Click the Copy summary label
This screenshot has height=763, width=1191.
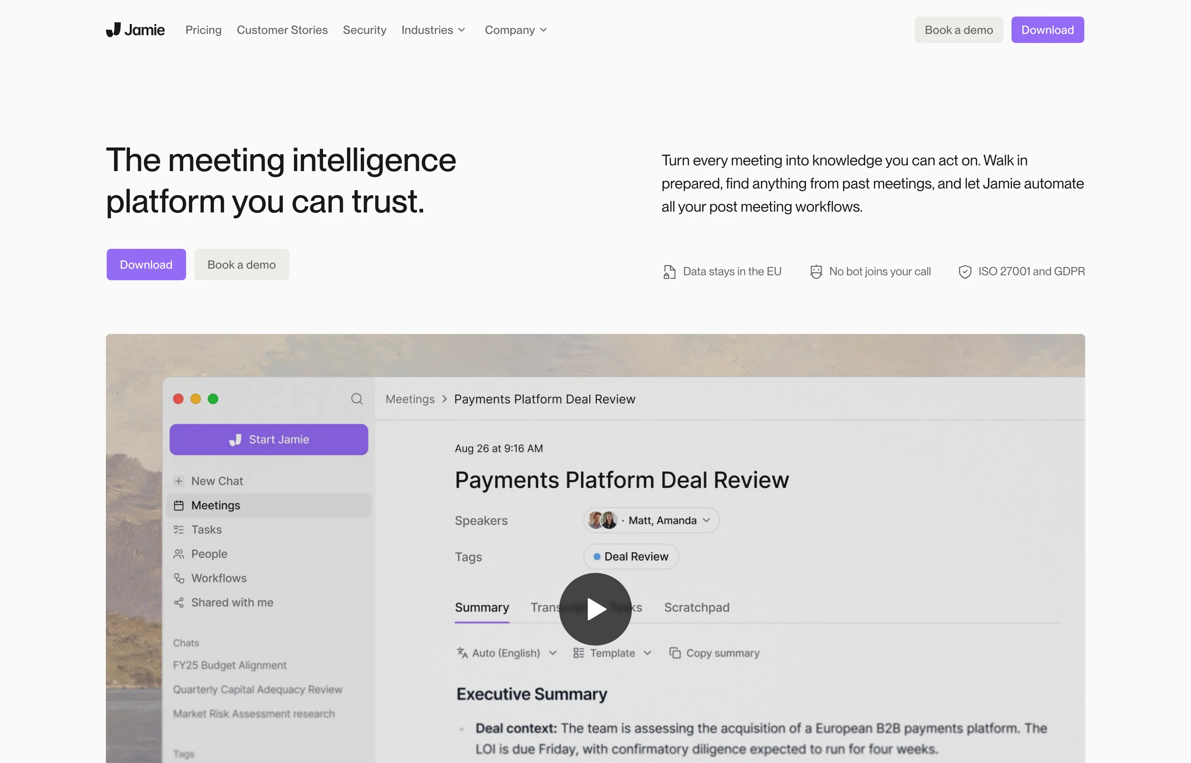coord(722,653)
